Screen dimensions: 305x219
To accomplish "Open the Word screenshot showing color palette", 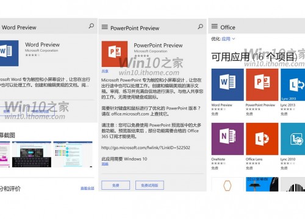I will click(73, 155).
